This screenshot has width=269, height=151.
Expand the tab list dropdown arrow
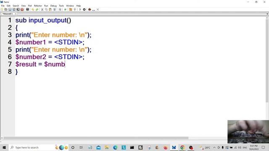pyautogui.click(x=267, y=14)
